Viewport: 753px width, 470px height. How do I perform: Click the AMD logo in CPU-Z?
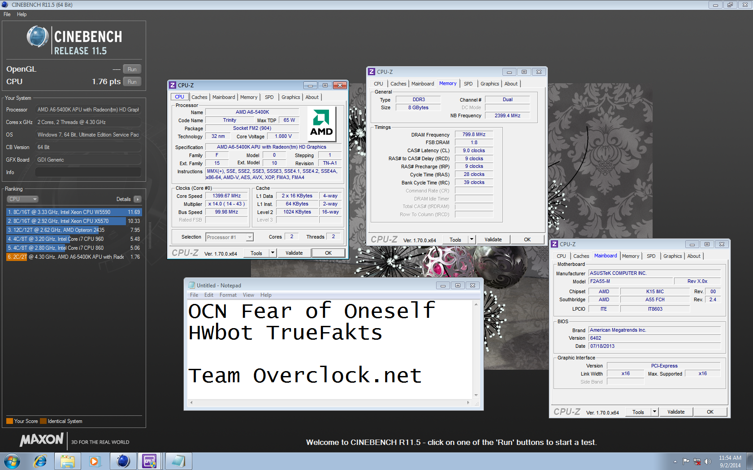[322, 124]
